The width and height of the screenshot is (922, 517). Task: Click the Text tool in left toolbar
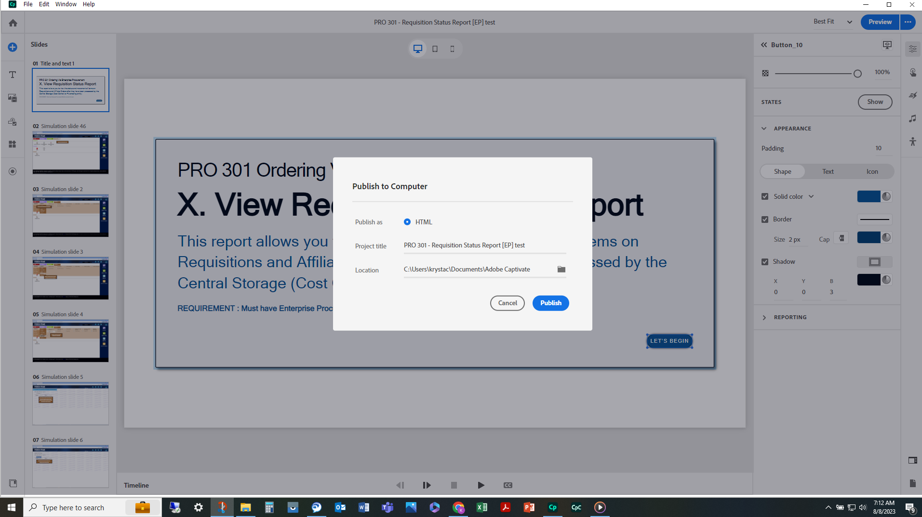pos(13,75)
